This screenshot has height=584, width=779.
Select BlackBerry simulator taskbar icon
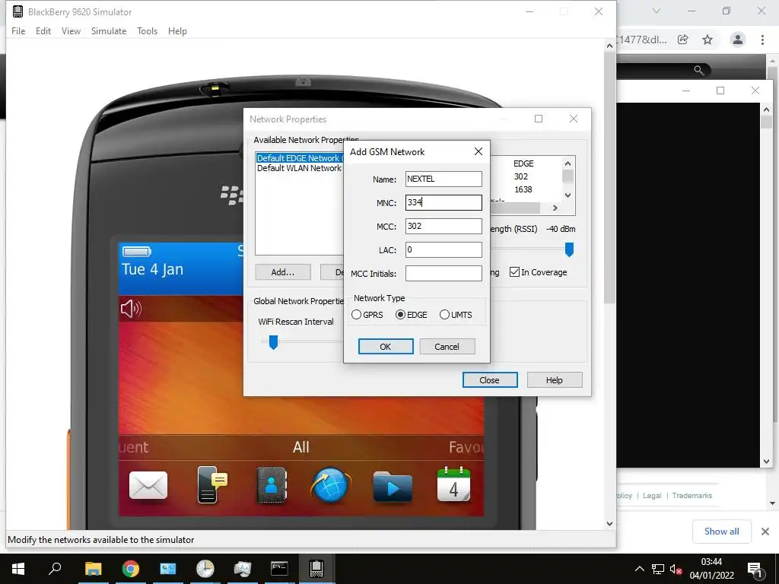click(316, 569)
